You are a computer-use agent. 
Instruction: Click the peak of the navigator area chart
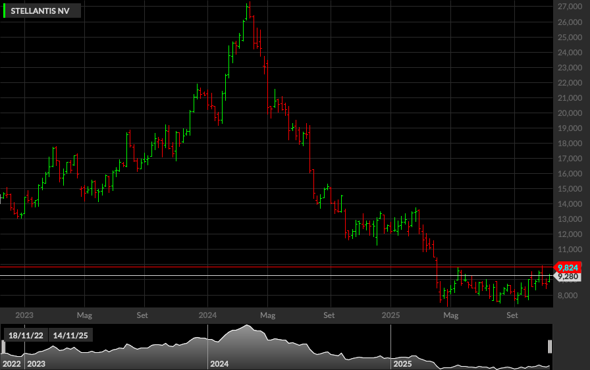[247, 326]
